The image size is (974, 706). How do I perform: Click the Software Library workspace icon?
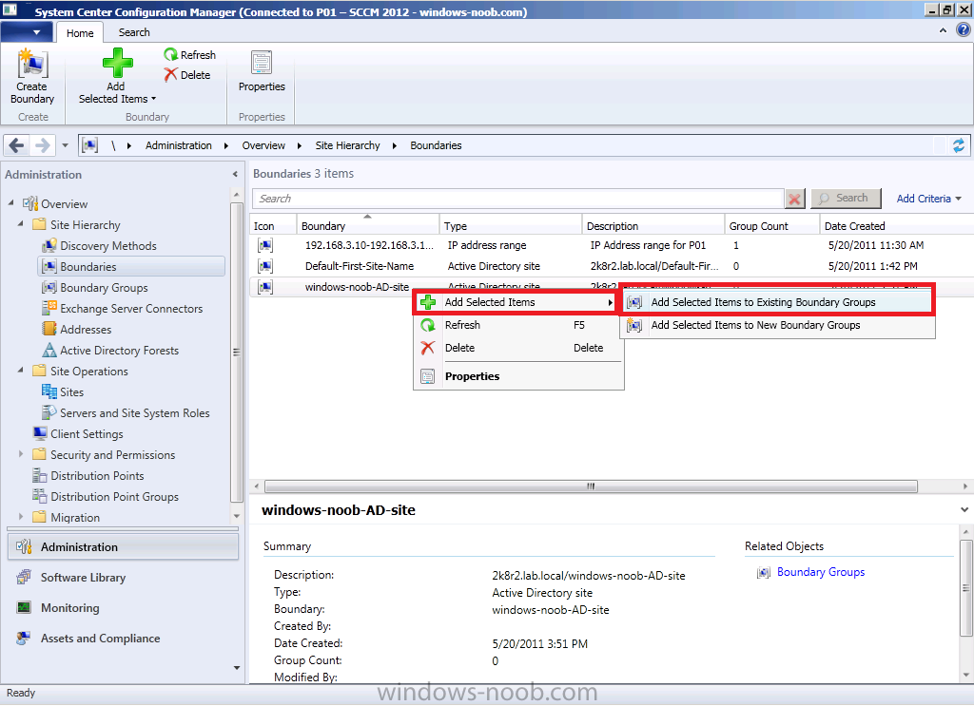(x=24, y=578)
